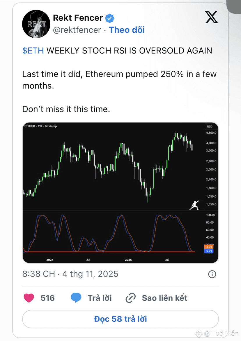Click the blue verified badge

(x=110, y=18)
